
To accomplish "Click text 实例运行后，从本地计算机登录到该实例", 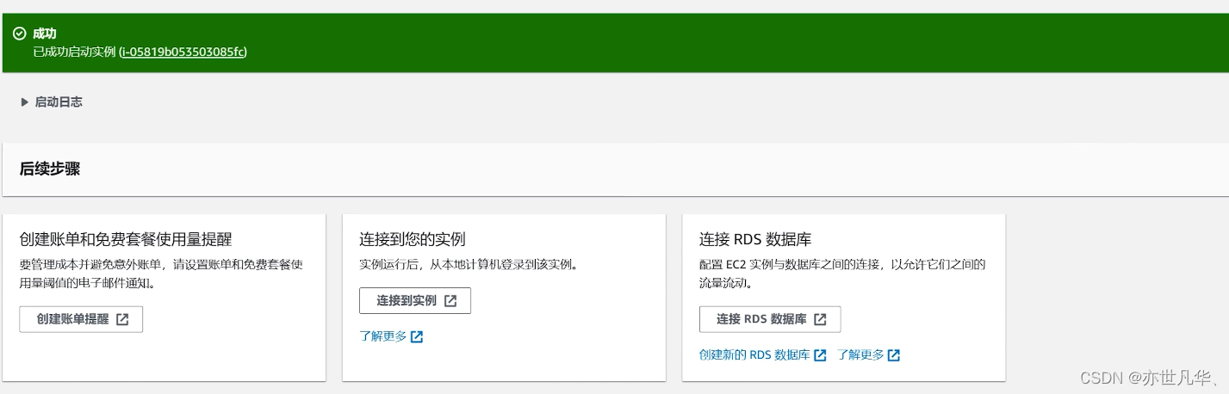I will click(468, 264).
